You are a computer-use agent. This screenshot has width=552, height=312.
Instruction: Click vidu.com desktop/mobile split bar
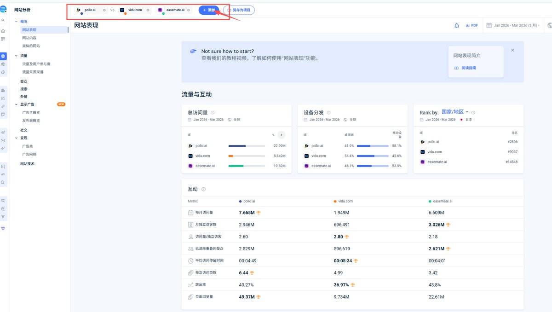(373, 156)
